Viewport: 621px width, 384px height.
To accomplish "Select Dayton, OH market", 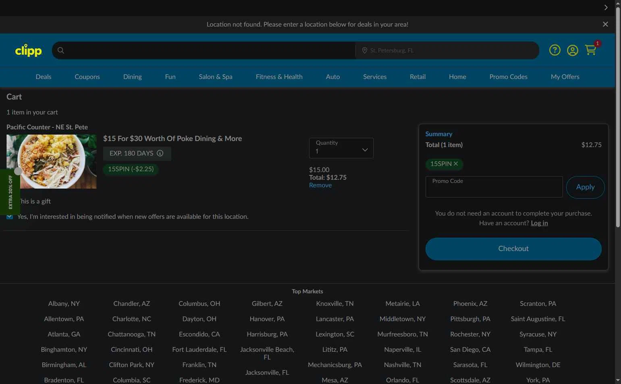I will point(199,319).
